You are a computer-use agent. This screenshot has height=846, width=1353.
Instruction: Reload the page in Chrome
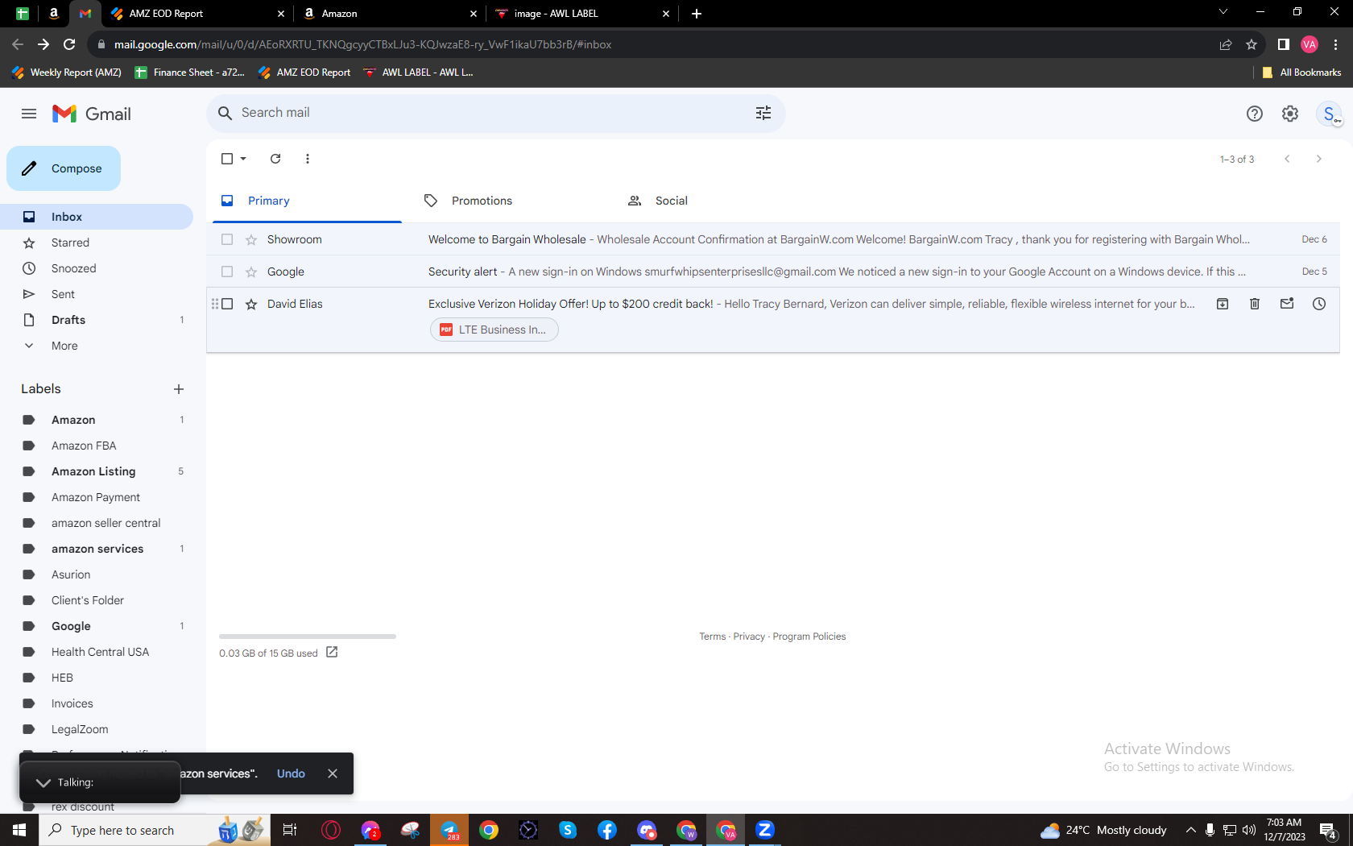coord(69,44)
